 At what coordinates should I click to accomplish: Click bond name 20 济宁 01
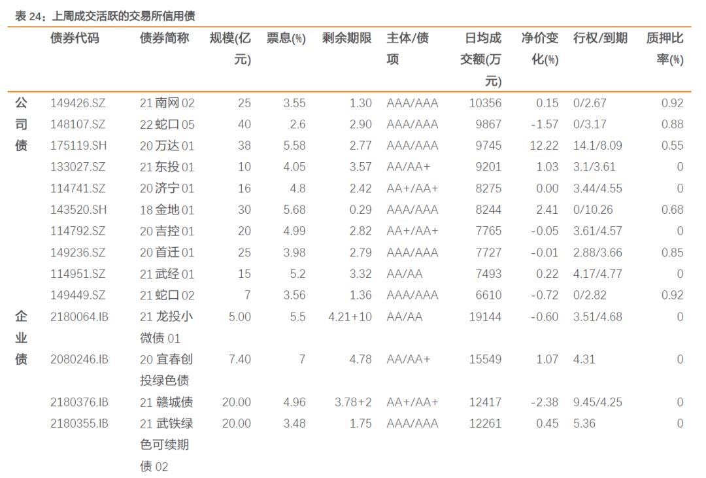click(167, 188)
